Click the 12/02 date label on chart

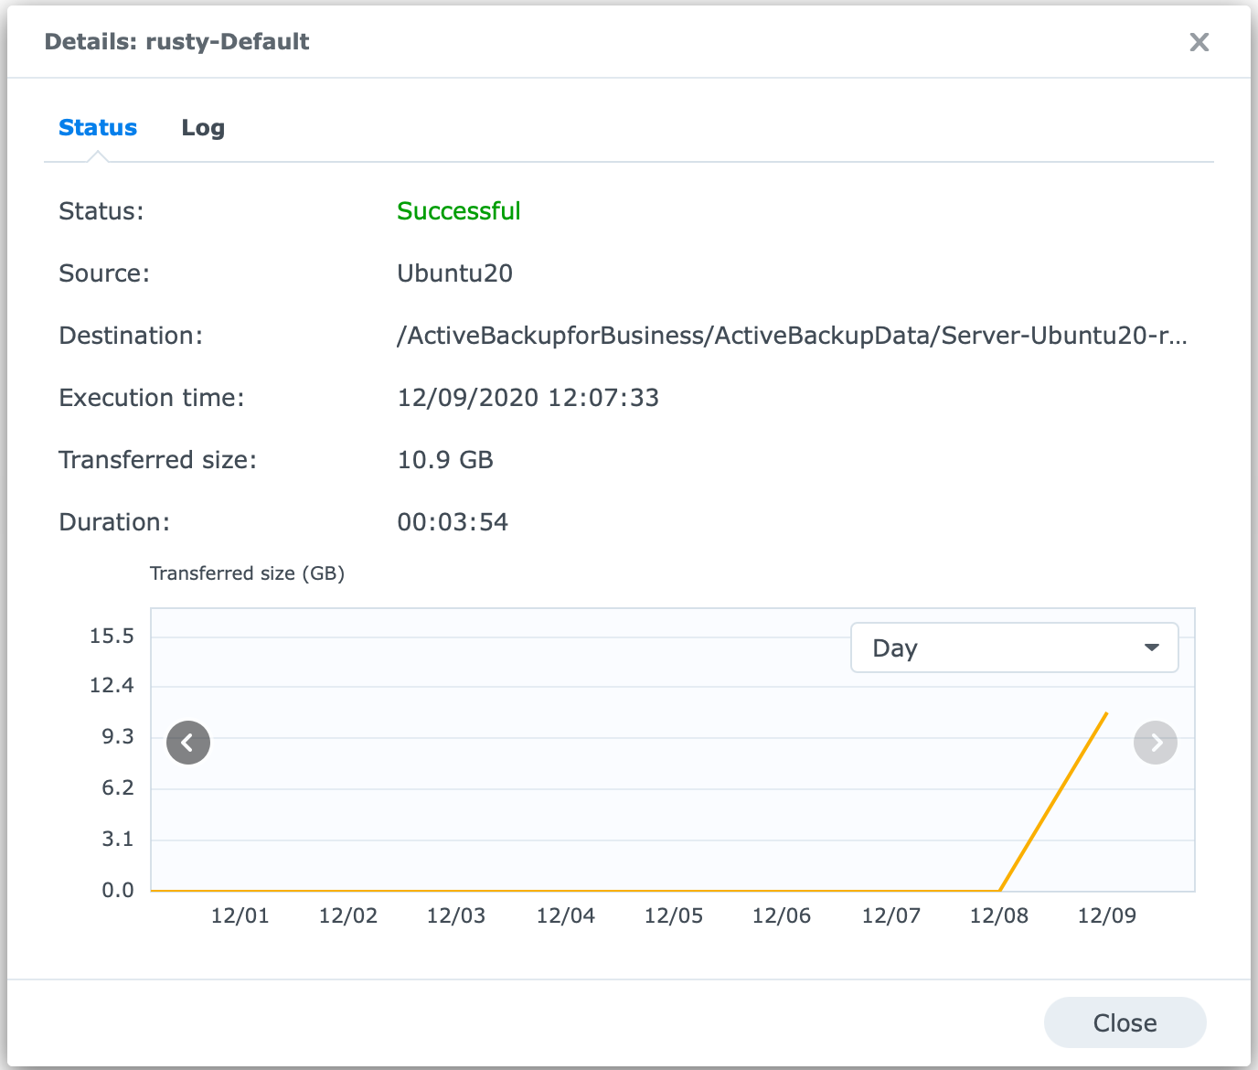(347, 915)
